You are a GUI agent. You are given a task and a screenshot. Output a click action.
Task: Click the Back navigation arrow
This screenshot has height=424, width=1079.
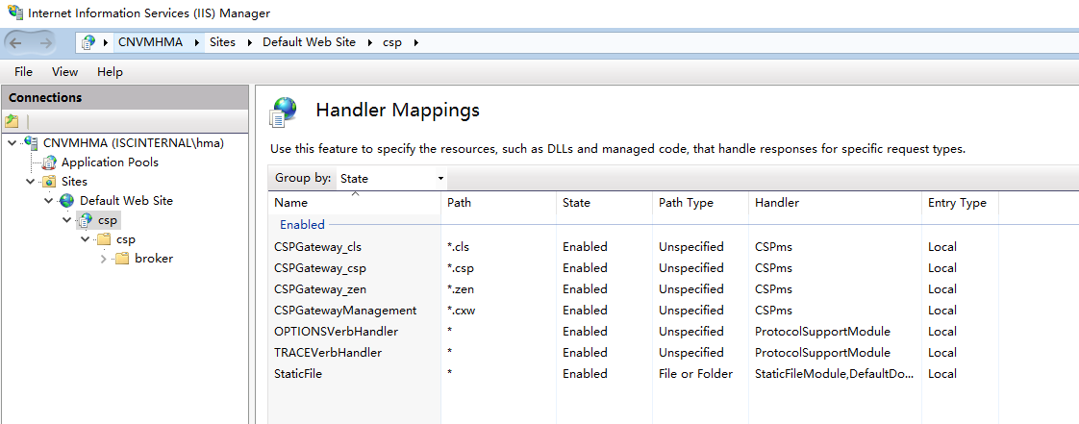click(17, 42)
